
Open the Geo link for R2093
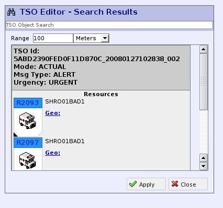click(x=53, y=113)
